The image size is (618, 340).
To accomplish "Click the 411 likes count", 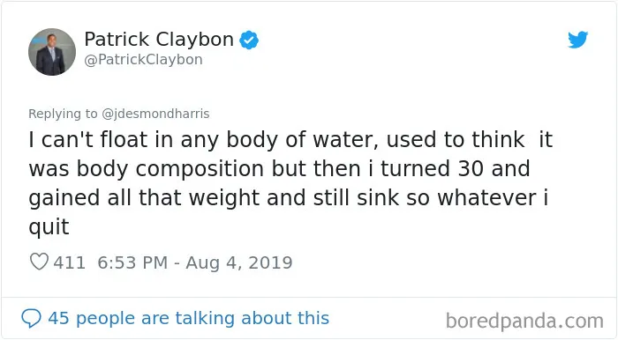I will tap(70, 262).
